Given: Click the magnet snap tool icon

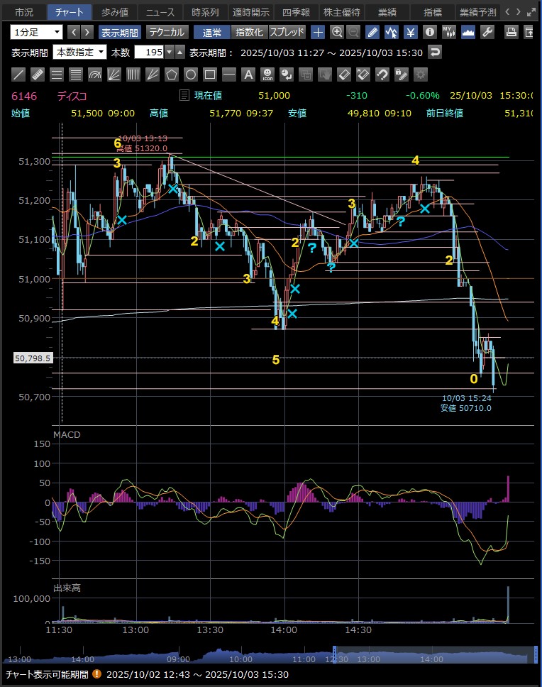Looking at the screenshot, I should coord(382,75).
